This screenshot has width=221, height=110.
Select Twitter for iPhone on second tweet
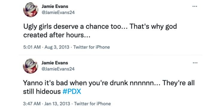click(x=92, y=104)
